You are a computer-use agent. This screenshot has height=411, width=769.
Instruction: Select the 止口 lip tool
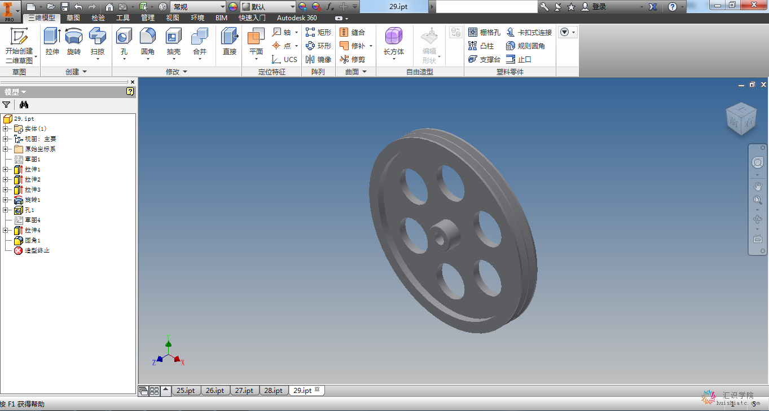tap(518, 59)
